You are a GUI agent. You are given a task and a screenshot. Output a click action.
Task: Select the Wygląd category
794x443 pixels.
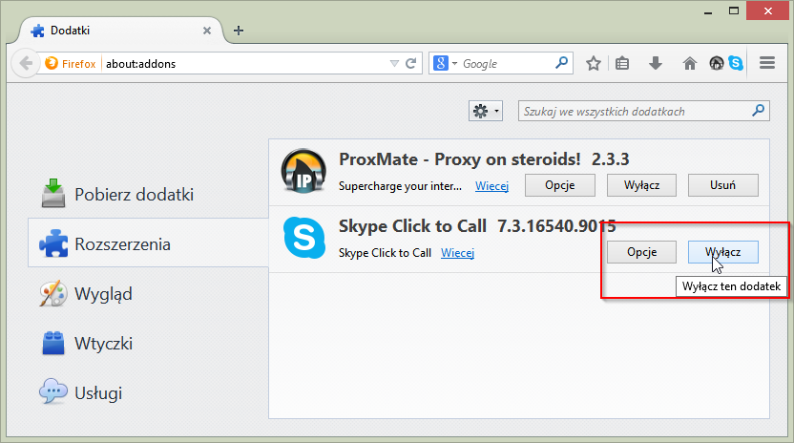pos(103,294)
